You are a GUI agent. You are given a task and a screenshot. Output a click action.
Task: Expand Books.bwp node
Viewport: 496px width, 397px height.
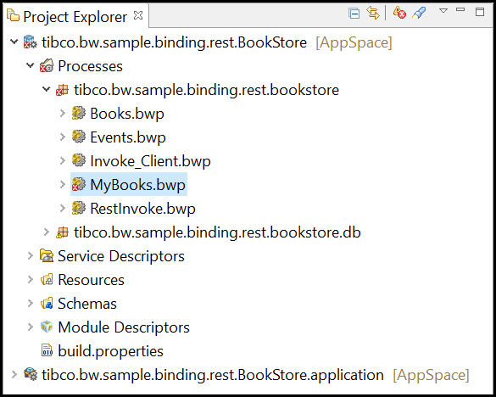coord(63,113)
